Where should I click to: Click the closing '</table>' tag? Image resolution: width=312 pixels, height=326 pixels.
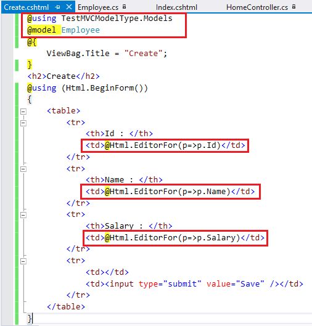click(x=66, y=307)
